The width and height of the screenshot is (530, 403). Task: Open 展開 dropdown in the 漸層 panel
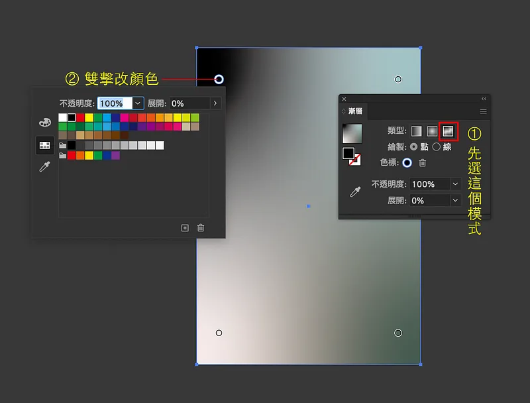pyautogui.click(x=455, y=200)
